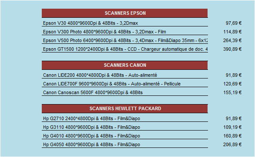Open the Epson V300 Photo listing
The width and height of the screenshot is (255, 157).
(125, 32)
